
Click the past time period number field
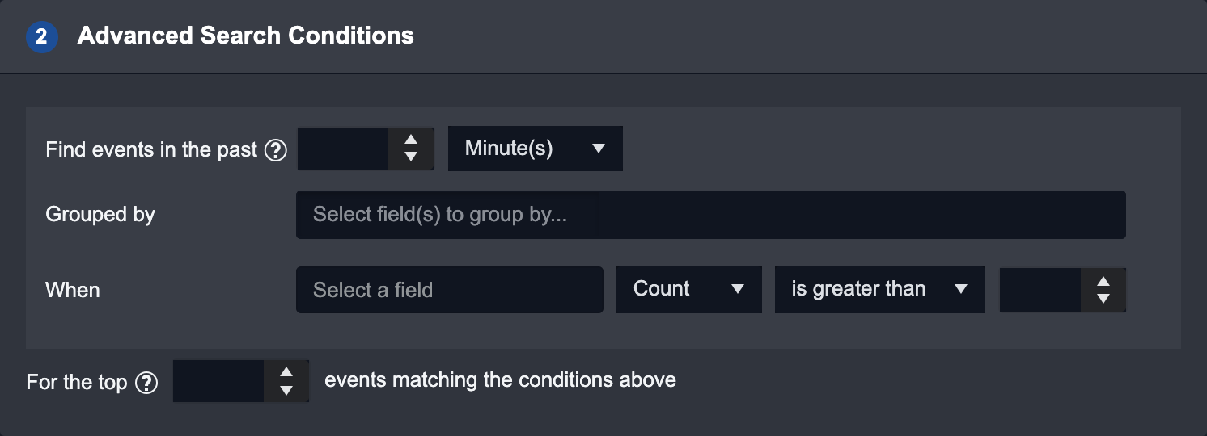343,149
